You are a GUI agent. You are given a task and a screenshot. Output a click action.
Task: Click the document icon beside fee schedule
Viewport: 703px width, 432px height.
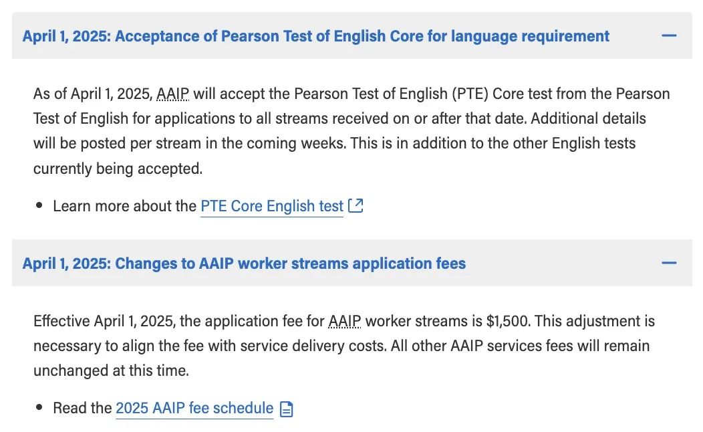(286, 409)
